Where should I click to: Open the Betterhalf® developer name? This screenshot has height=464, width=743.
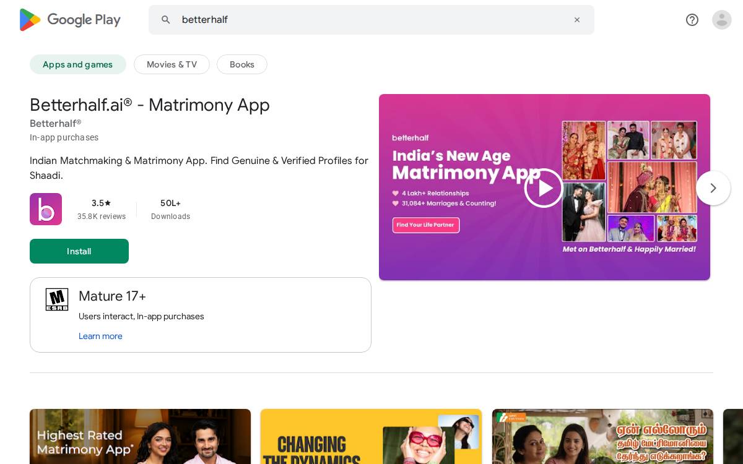(x=56, y=123)
